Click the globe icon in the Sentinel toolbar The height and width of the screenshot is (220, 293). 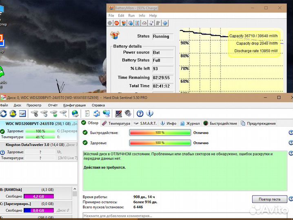click(x=75, y=114)
